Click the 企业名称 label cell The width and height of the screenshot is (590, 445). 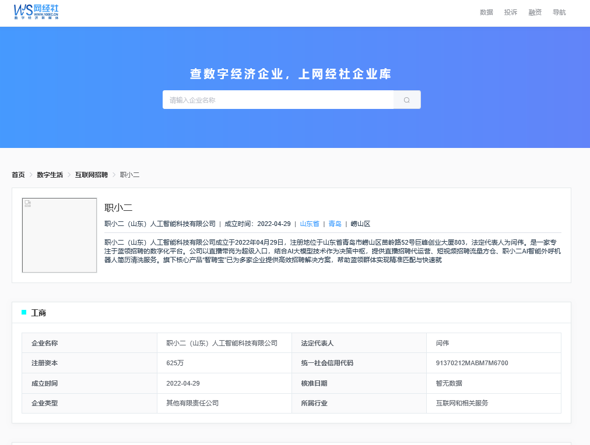point(90,342)
